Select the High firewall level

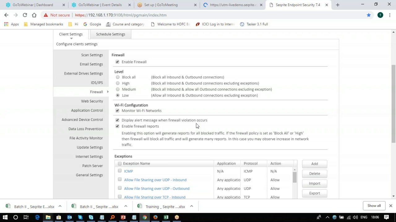[118, 83]
